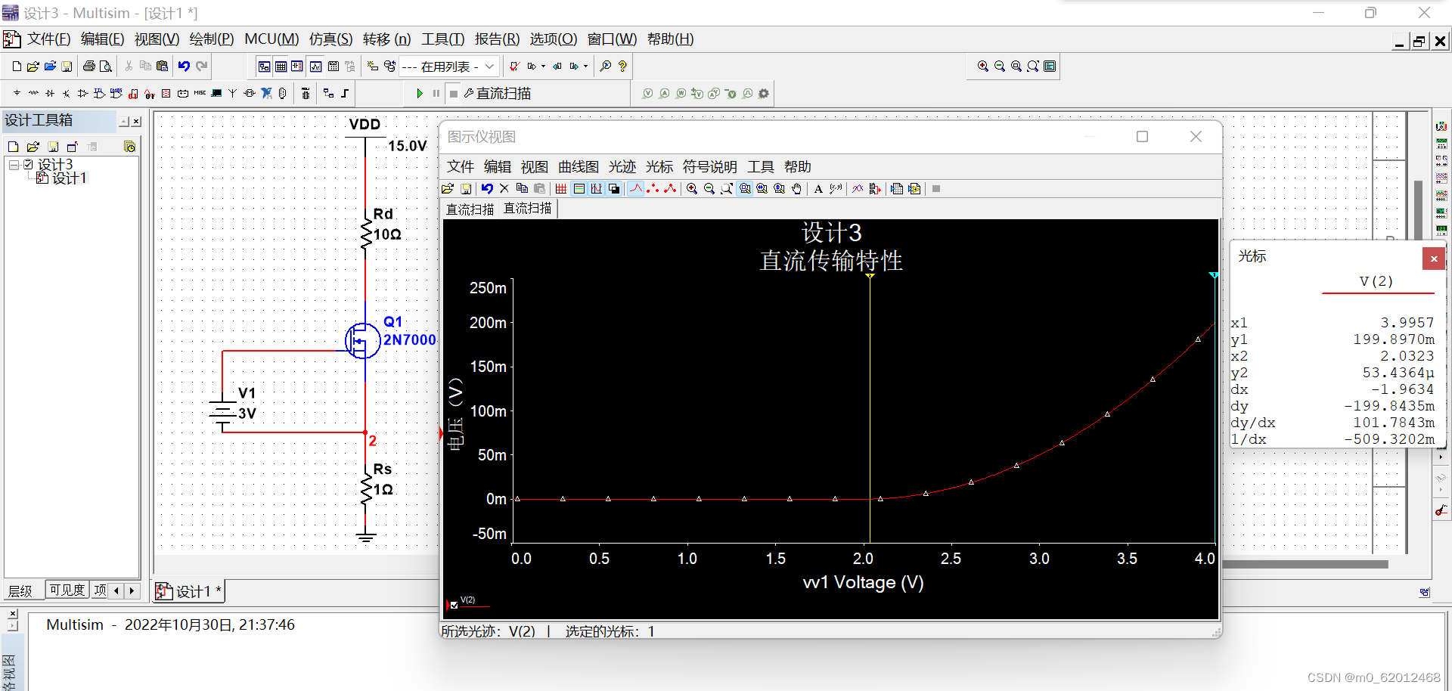Place a source from component toolbar
Screen dimensions: 1452x691
point(17,94)
